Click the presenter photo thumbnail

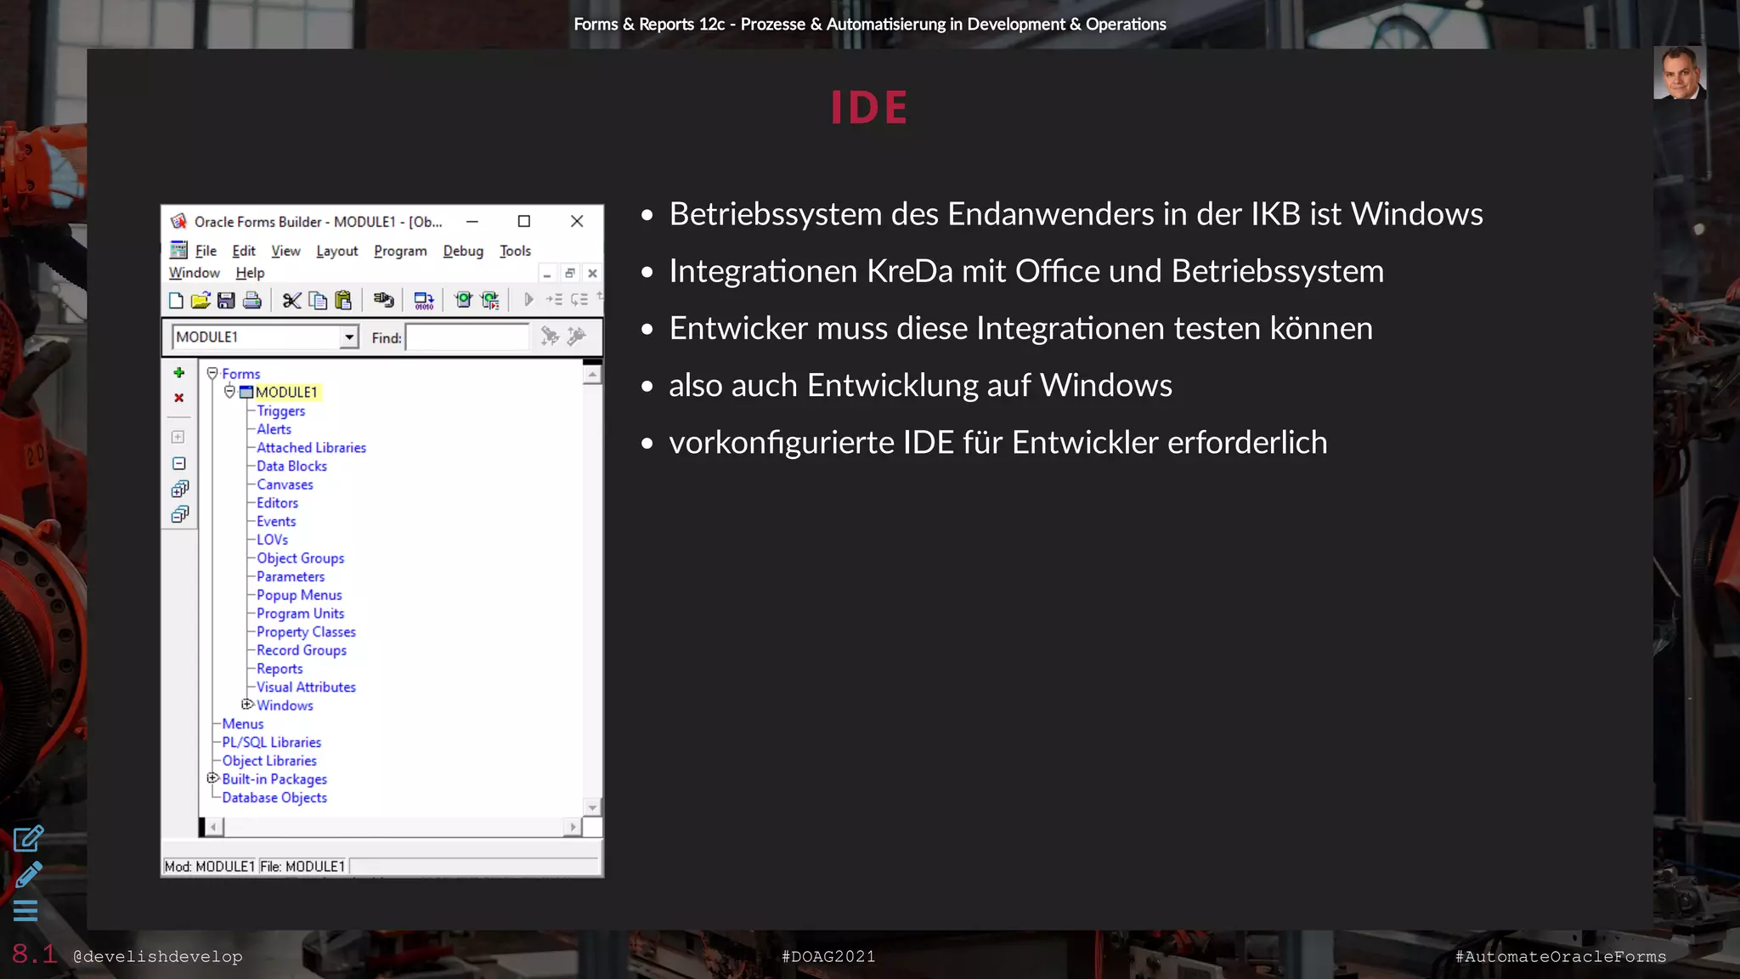coord(1680,72)
